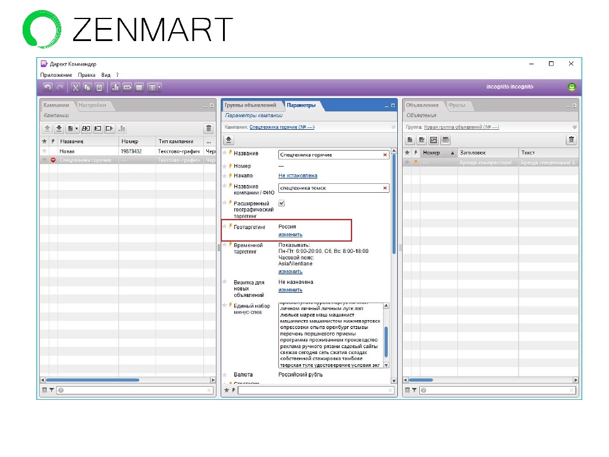
Task: Click the Paste clipboard icon
Action: tap(99, 87)
